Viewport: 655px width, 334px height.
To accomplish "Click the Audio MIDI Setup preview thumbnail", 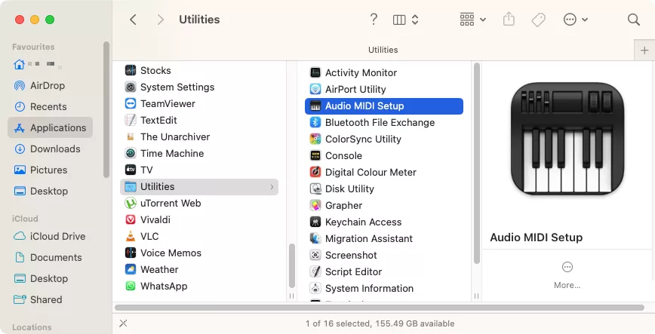I will pyautogui.click(x=567, y=139).
